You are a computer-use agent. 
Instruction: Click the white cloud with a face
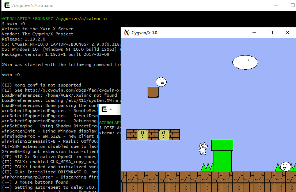[246, 62]
